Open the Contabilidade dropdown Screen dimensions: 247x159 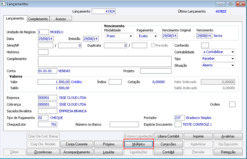pos(218,52)
